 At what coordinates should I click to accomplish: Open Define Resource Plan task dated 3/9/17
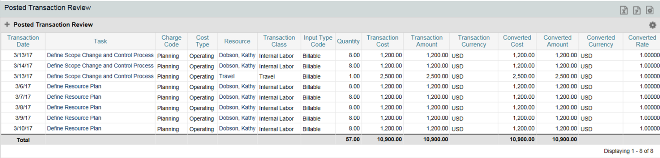(x=74, y=118)
